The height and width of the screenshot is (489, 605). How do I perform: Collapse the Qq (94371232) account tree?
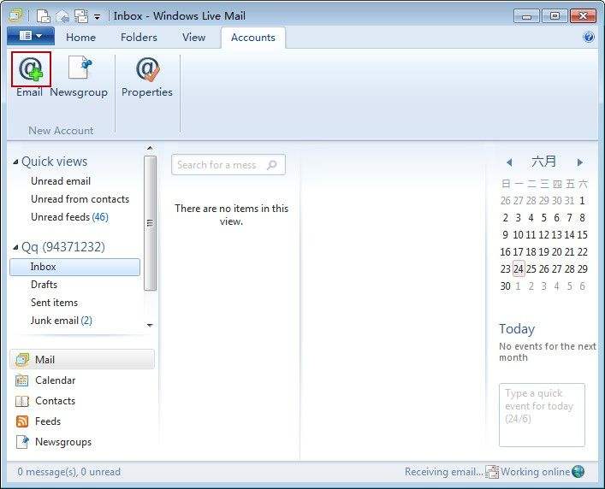click(15, 247)
